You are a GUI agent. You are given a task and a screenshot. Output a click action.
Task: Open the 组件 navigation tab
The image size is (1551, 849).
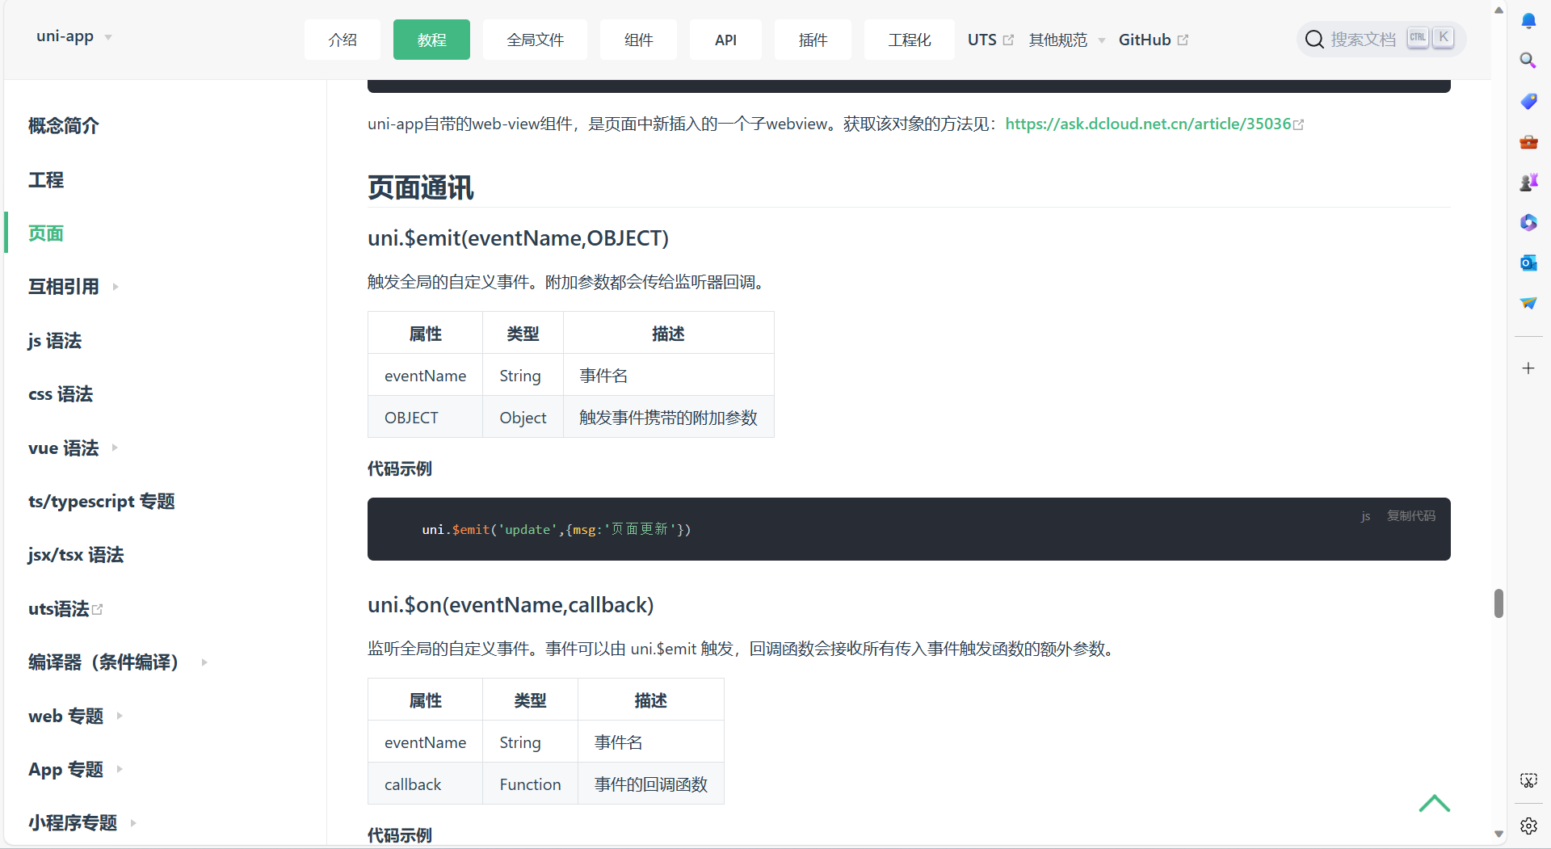click(638, 40)
